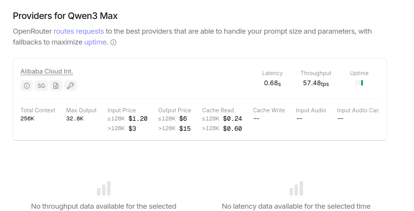Click the Max Output 32.8K value
The width and height of the screenshot is (414, 211).
coord(75,118)
